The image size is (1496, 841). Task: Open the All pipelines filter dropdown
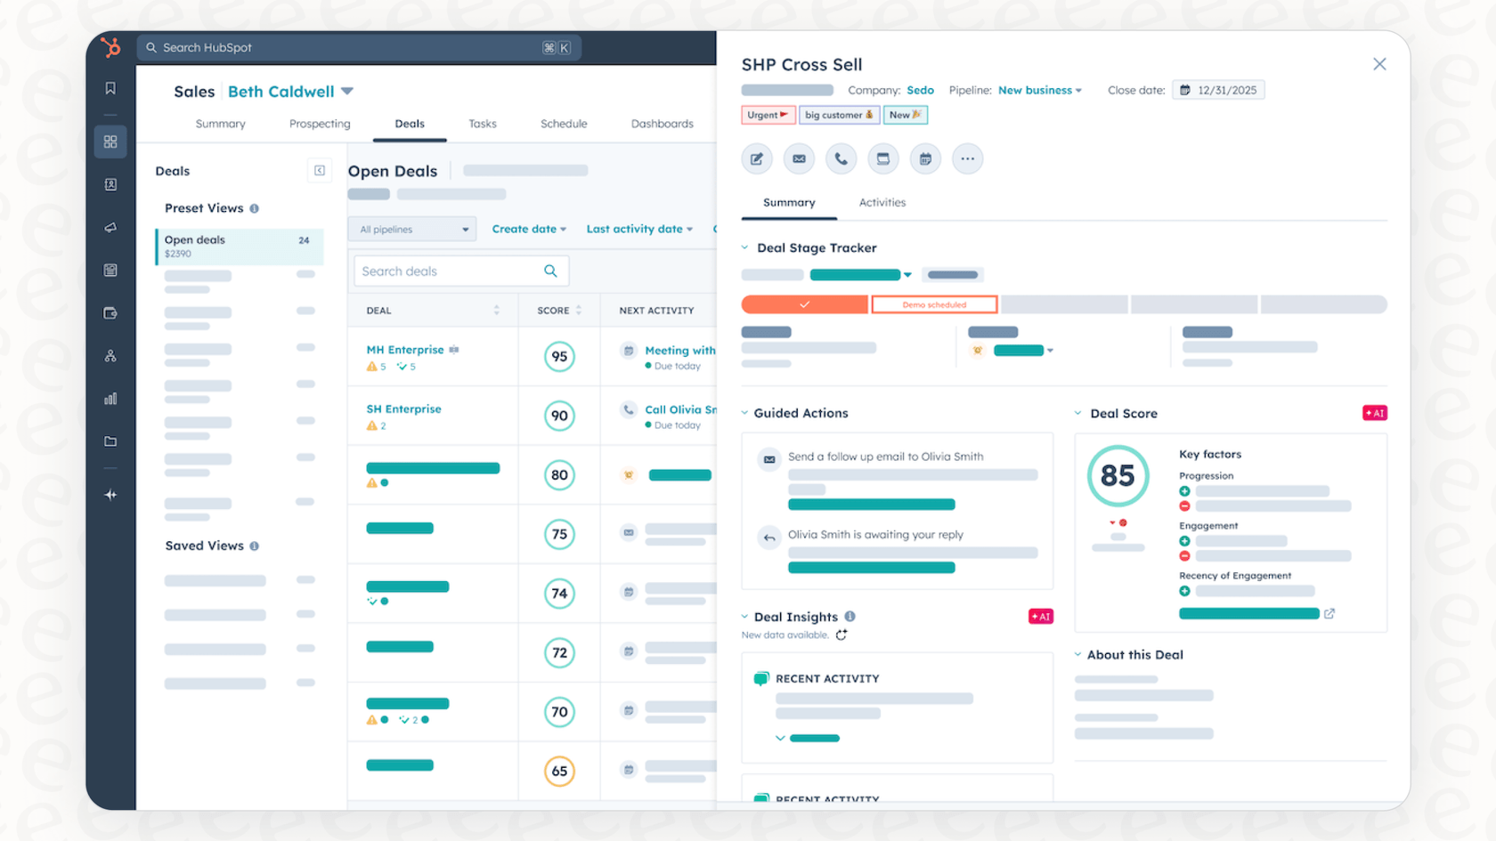tap(411, 229)
